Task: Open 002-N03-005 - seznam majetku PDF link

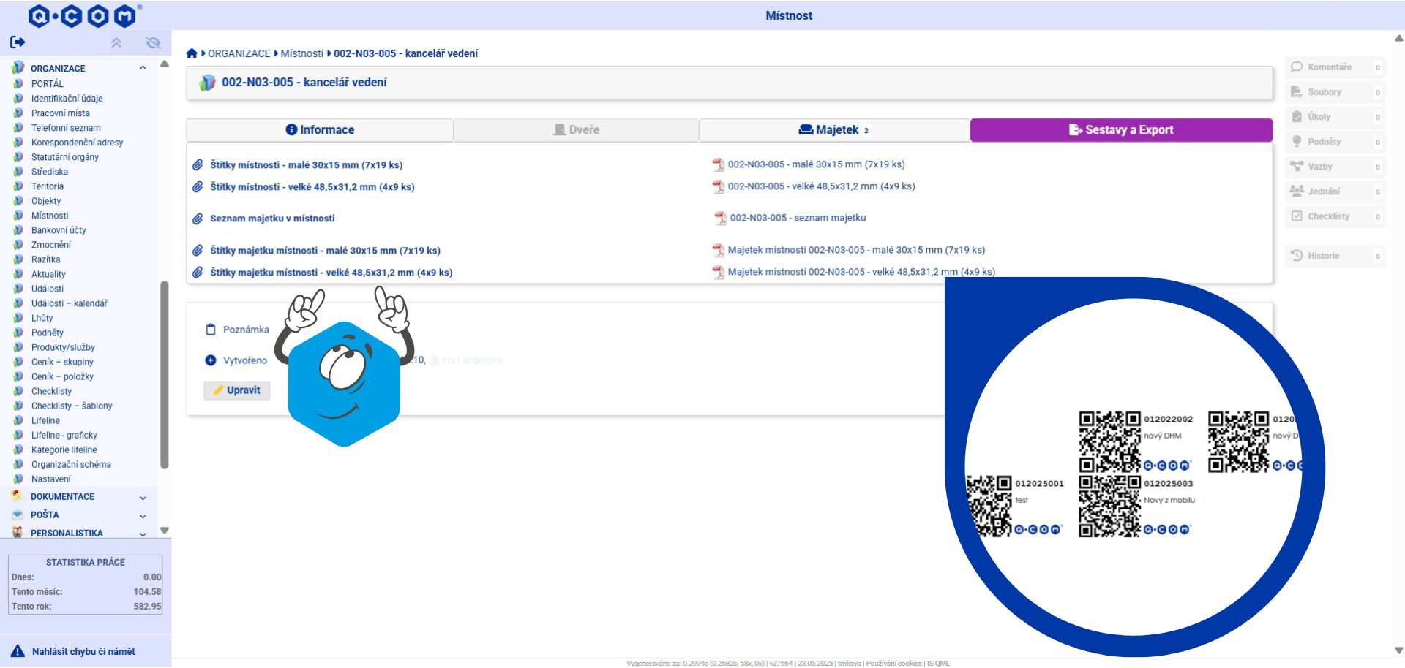Action: [798, 218]
